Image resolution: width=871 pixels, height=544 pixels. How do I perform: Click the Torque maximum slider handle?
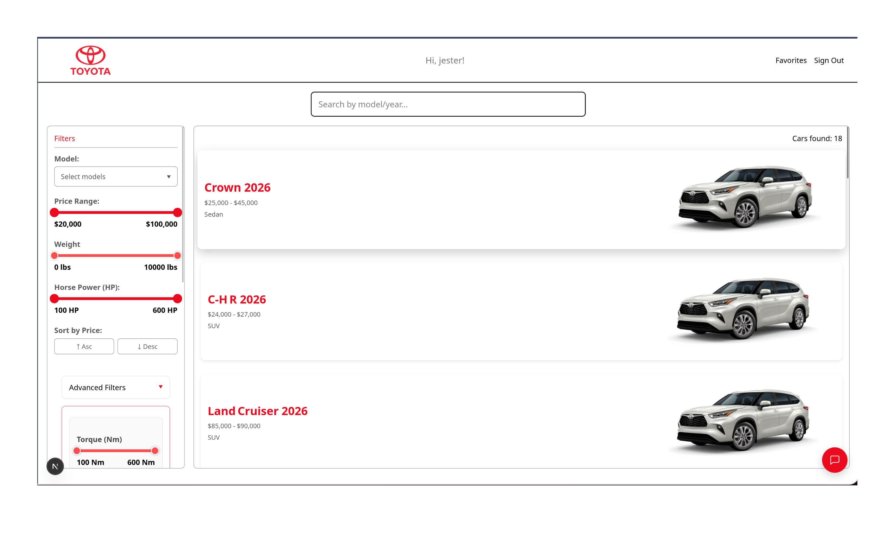(x=155, y=451)
